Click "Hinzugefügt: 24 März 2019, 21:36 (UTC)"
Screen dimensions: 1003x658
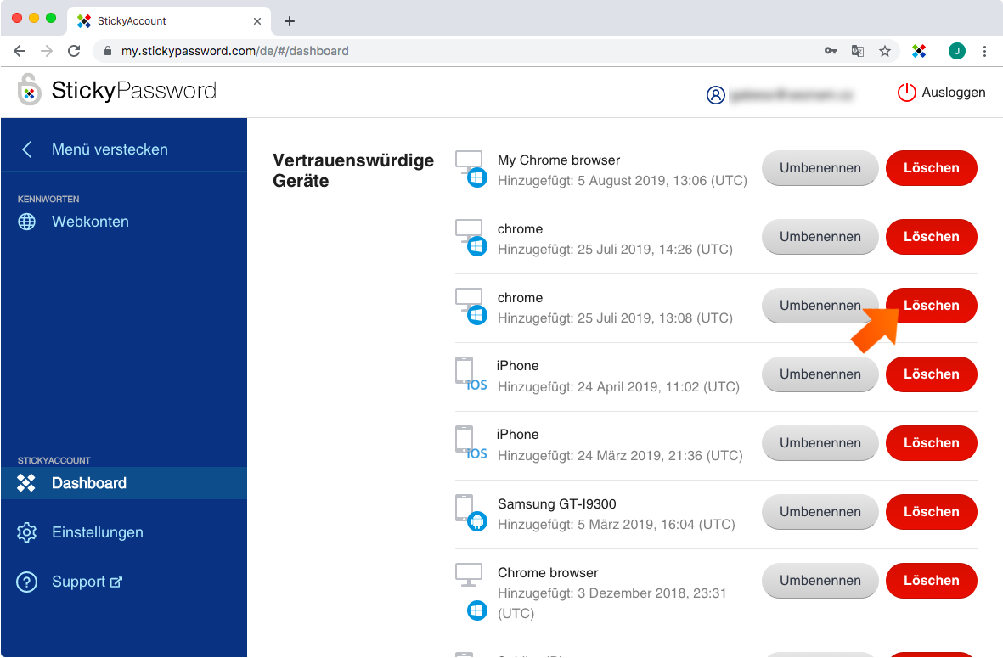(x=621, y=456)
